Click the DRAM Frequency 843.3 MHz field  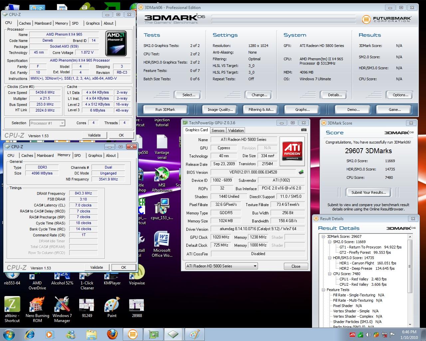pyautogui.click(x=83, y=193)
